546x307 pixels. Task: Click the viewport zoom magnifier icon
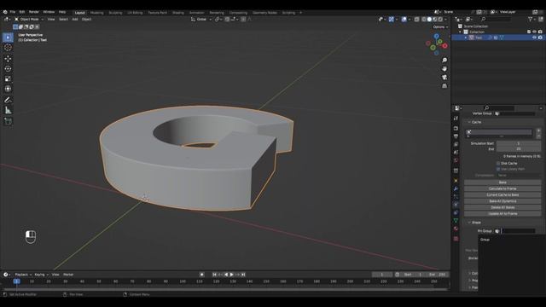tap(444, 61)
